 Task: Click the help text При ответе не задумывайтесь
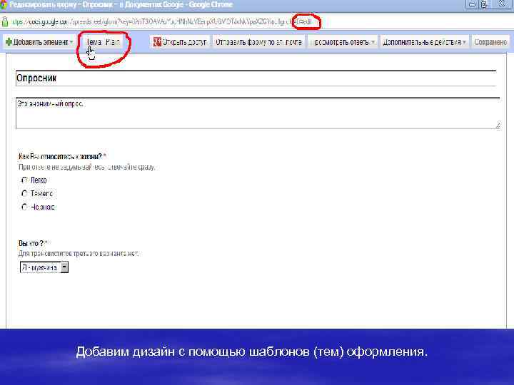coord(86,167)
